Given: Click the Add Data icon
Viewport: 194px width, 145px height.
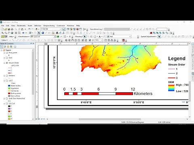Looking at the screenshot, I should click(36, 29).
